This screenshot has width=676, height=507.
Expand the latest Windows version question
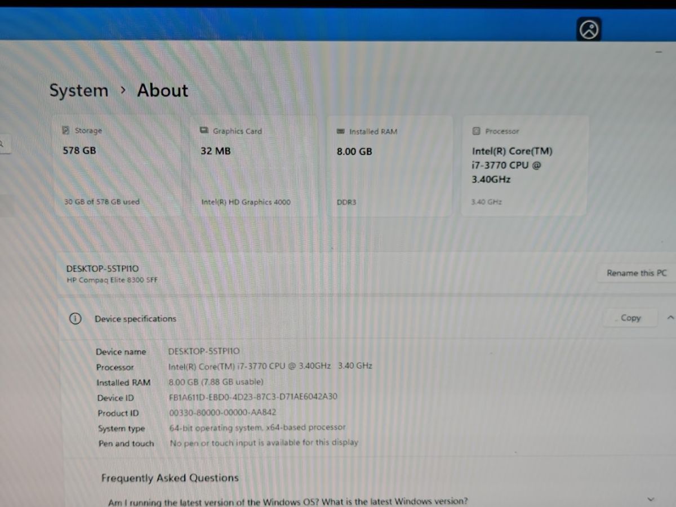(651, 500)
